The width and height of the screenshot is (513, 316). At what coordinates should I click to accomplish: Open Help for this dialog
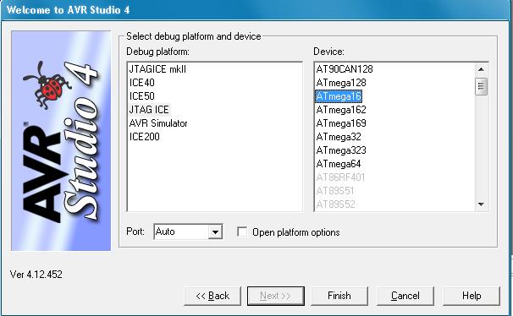tap(472, 296)
